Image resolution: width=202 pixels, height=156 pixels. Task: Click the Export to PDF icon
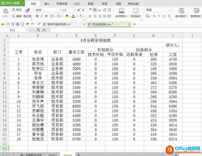(x=13, y=24)
